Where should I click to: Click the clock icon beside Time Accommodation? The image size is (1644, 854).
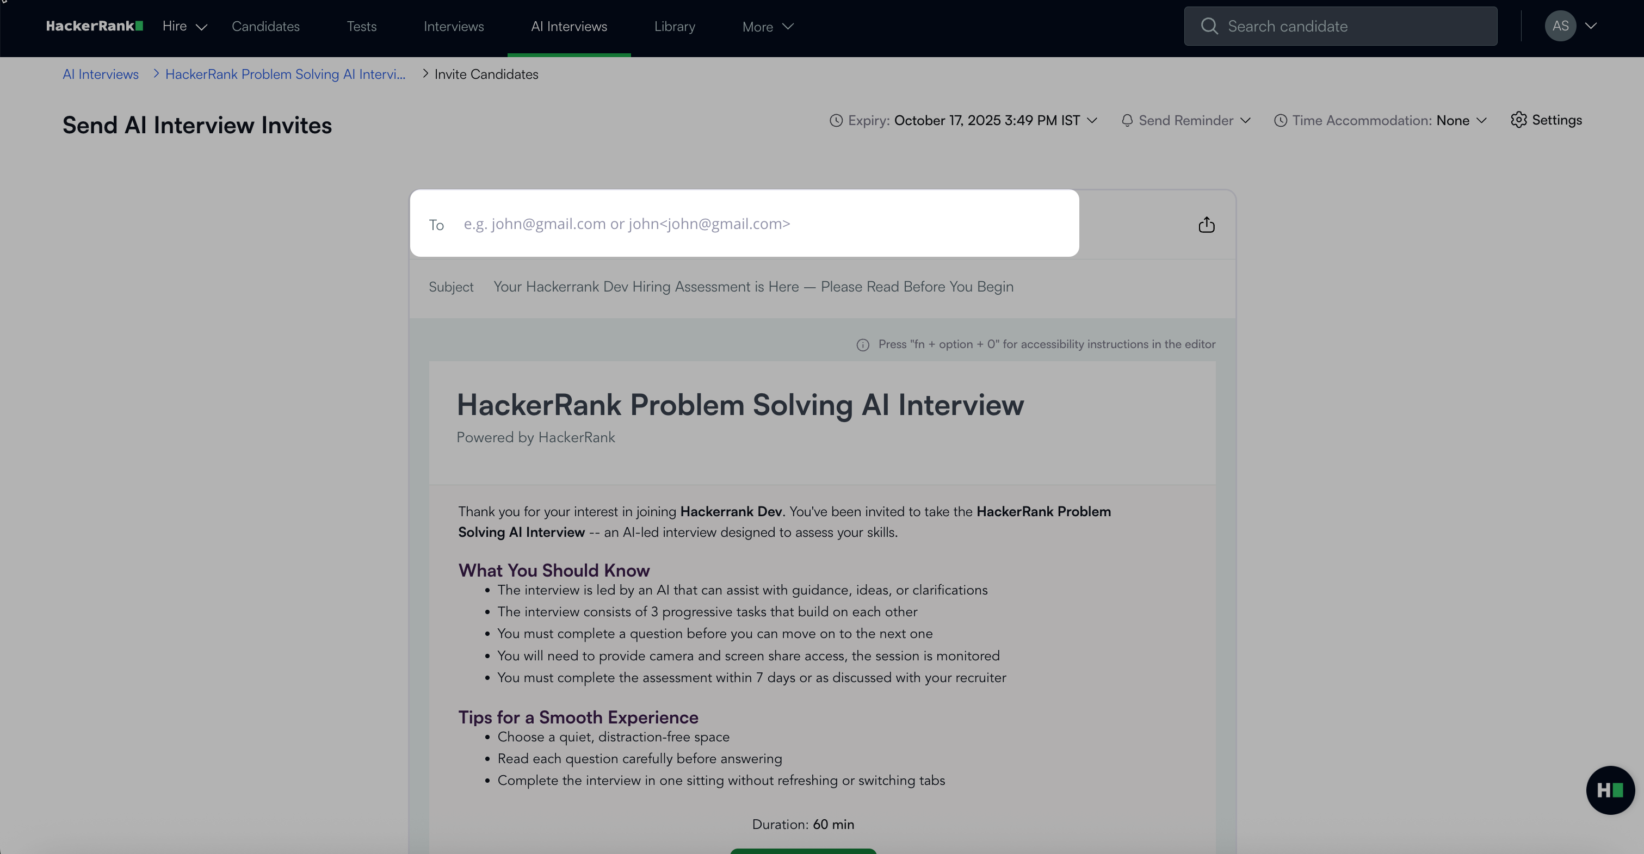pos(1280,121)
